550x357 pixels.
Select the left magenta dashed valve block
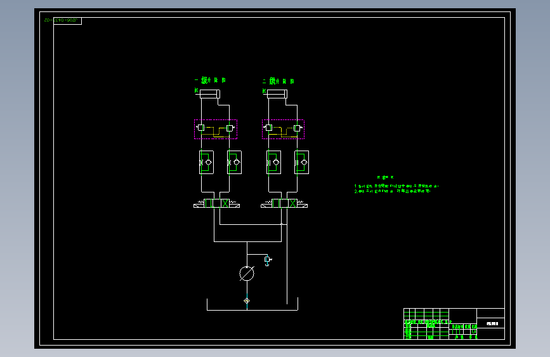[x=216, y=130]
